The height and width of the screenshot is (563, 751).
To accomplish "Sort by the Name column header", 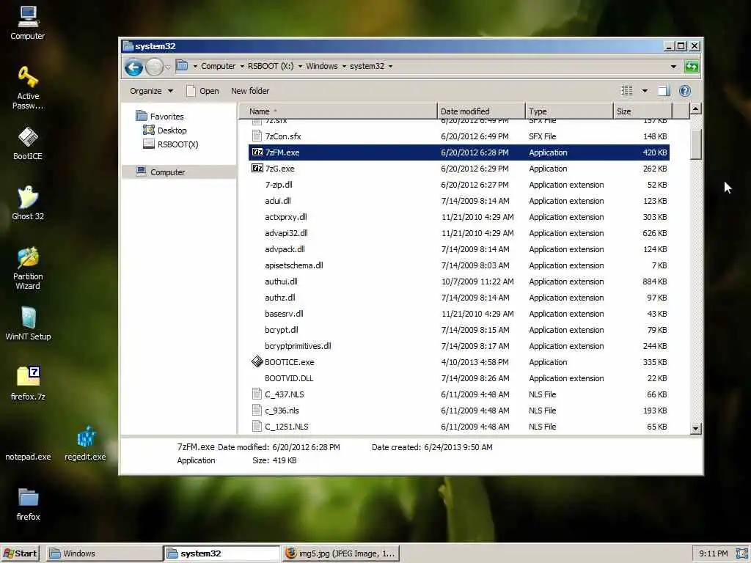I will click(338, 111).
